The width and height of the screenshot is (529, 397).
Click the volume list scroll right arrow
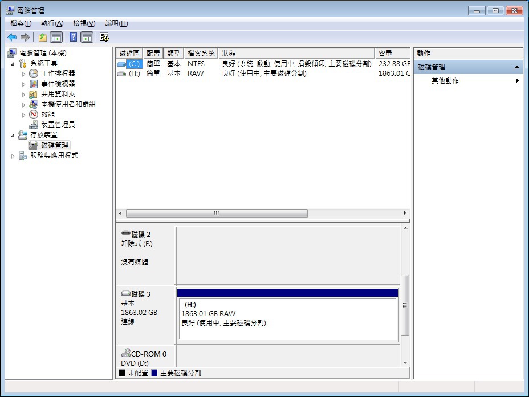[405, 214]
